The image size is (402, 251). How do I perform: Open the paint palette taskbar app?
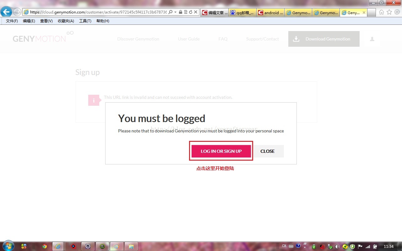coord(117,247)
